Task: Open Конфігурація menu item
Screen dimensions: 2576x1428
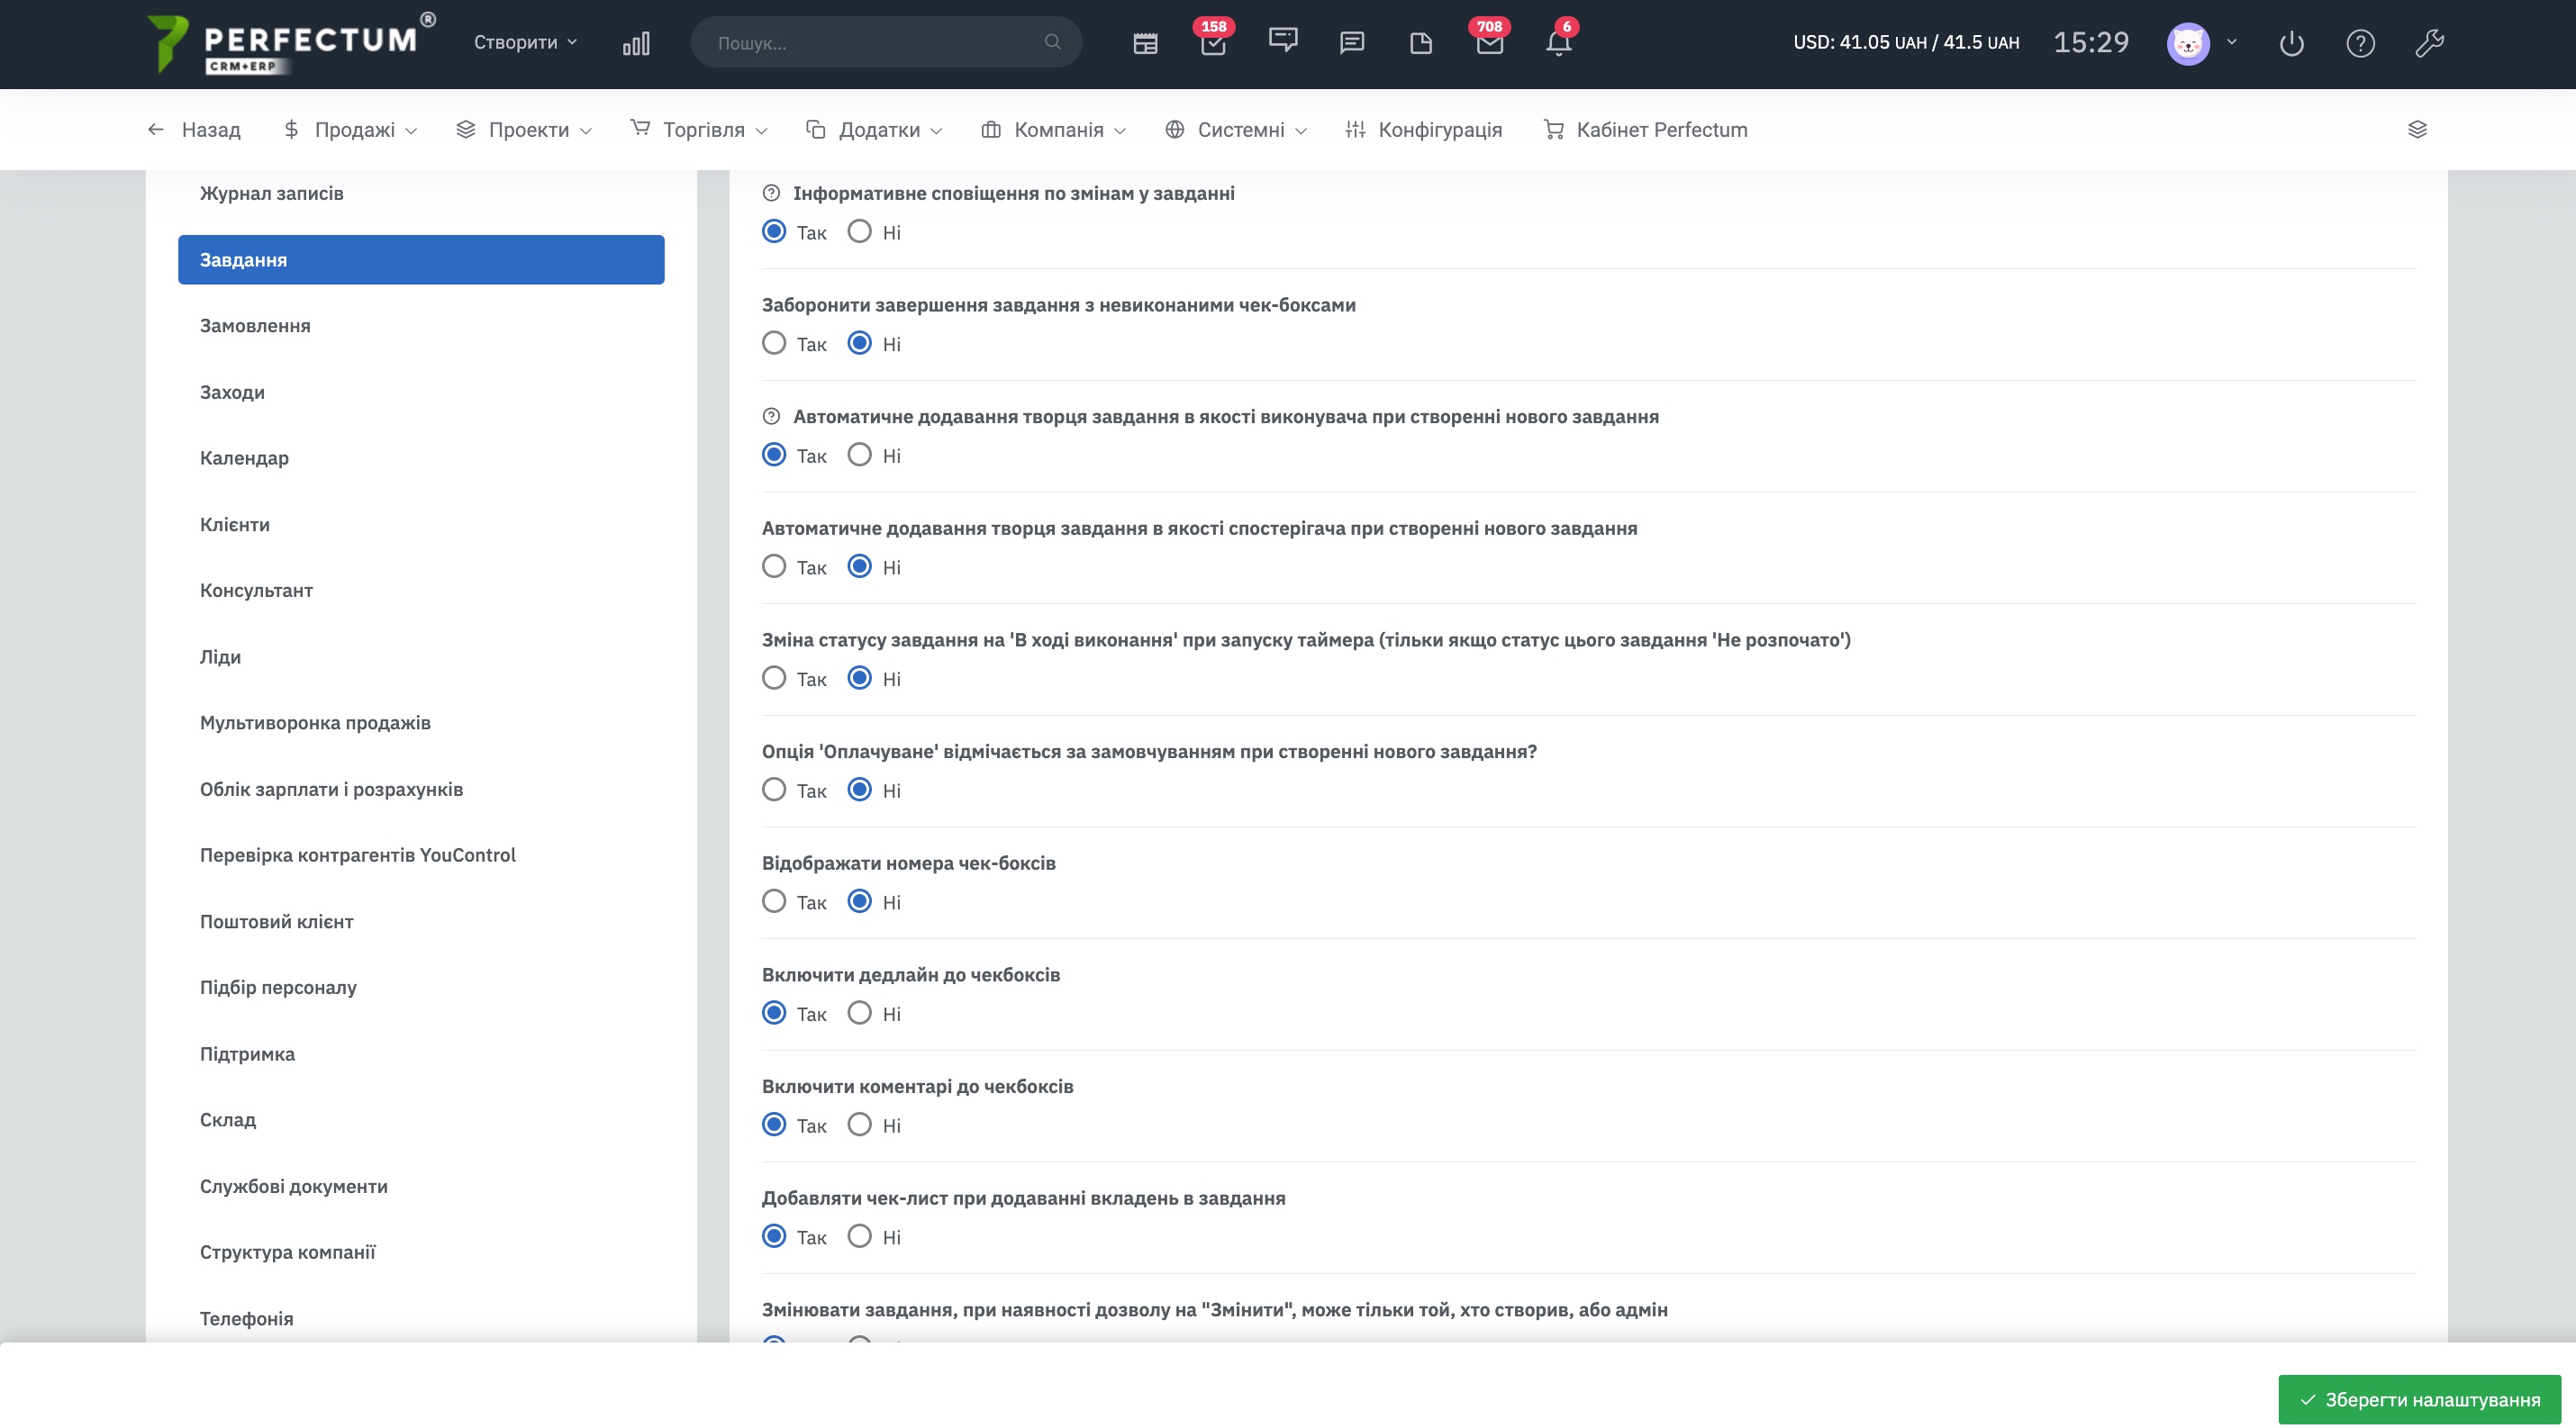Action: [x=1424, y=129]
